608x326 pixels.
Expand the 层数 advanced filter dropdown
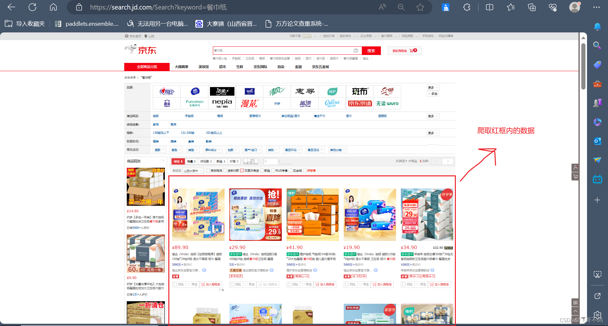pyautogui.click(x=159, y=150)
